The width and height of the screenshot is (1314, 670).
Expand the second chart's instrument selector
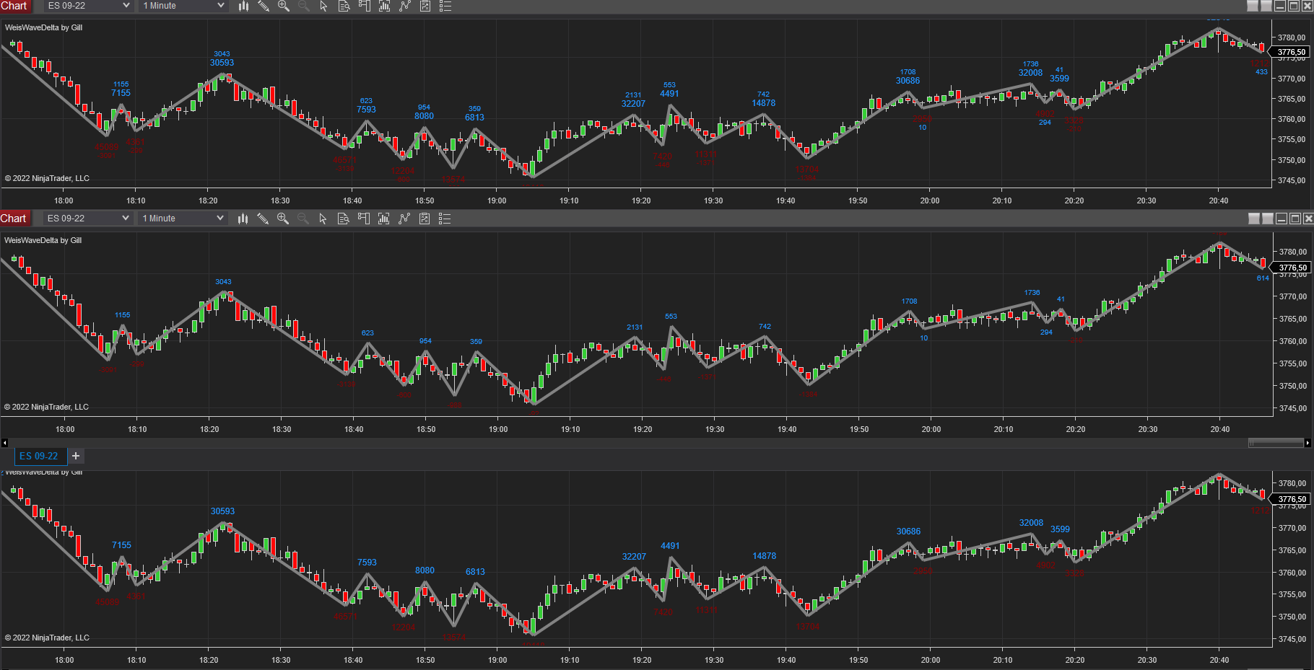87,218
